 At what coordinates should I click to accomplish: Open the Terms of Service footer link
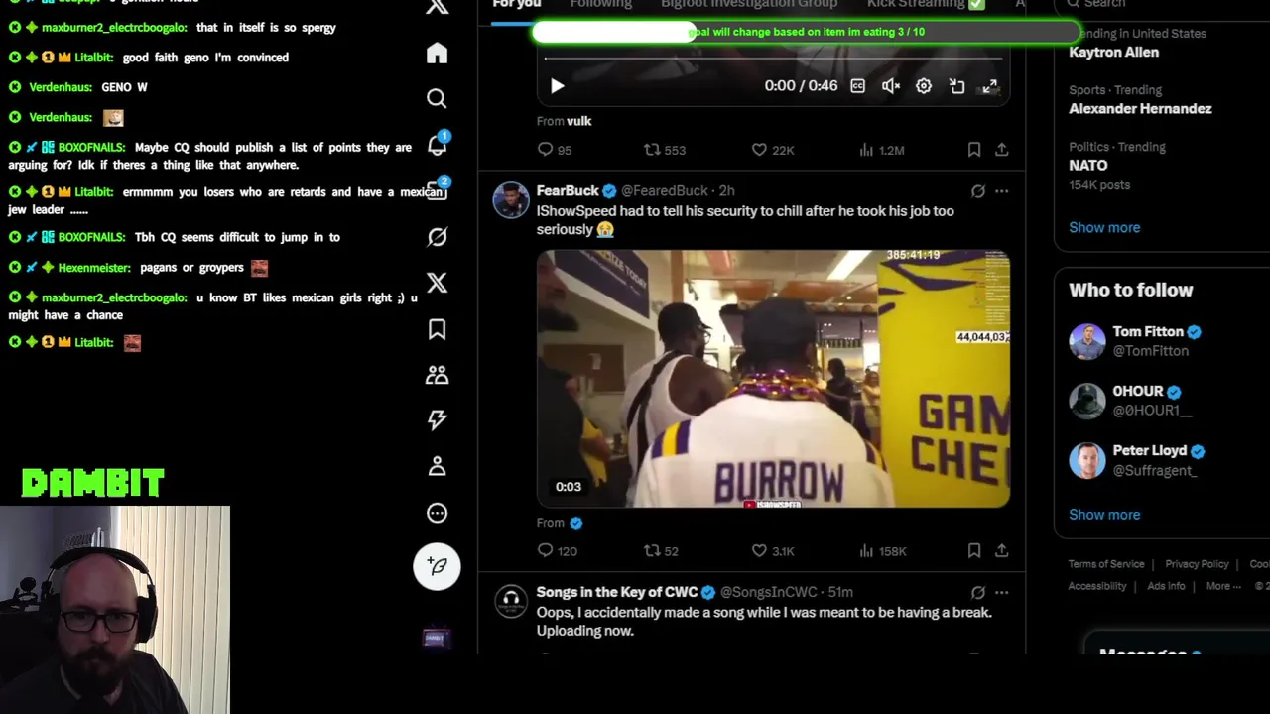1106,564
